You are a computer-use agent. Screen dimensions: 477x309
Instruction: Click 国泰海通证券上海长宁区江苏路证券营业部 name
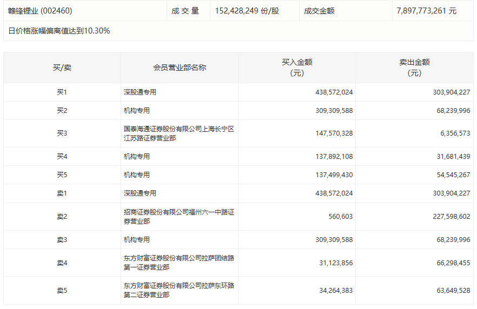tap(179, 133)
